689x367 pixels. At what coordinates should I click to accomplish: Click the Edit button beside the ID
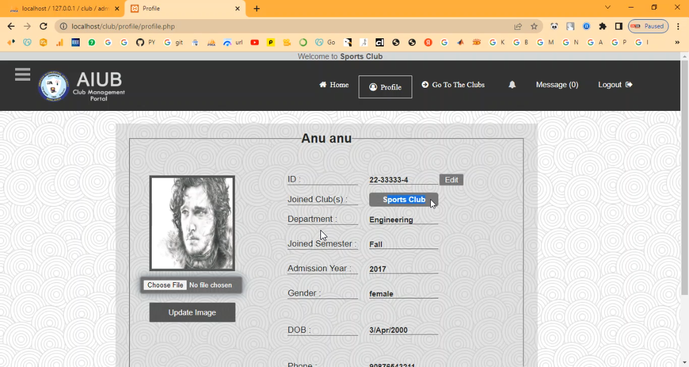(451, 180)
